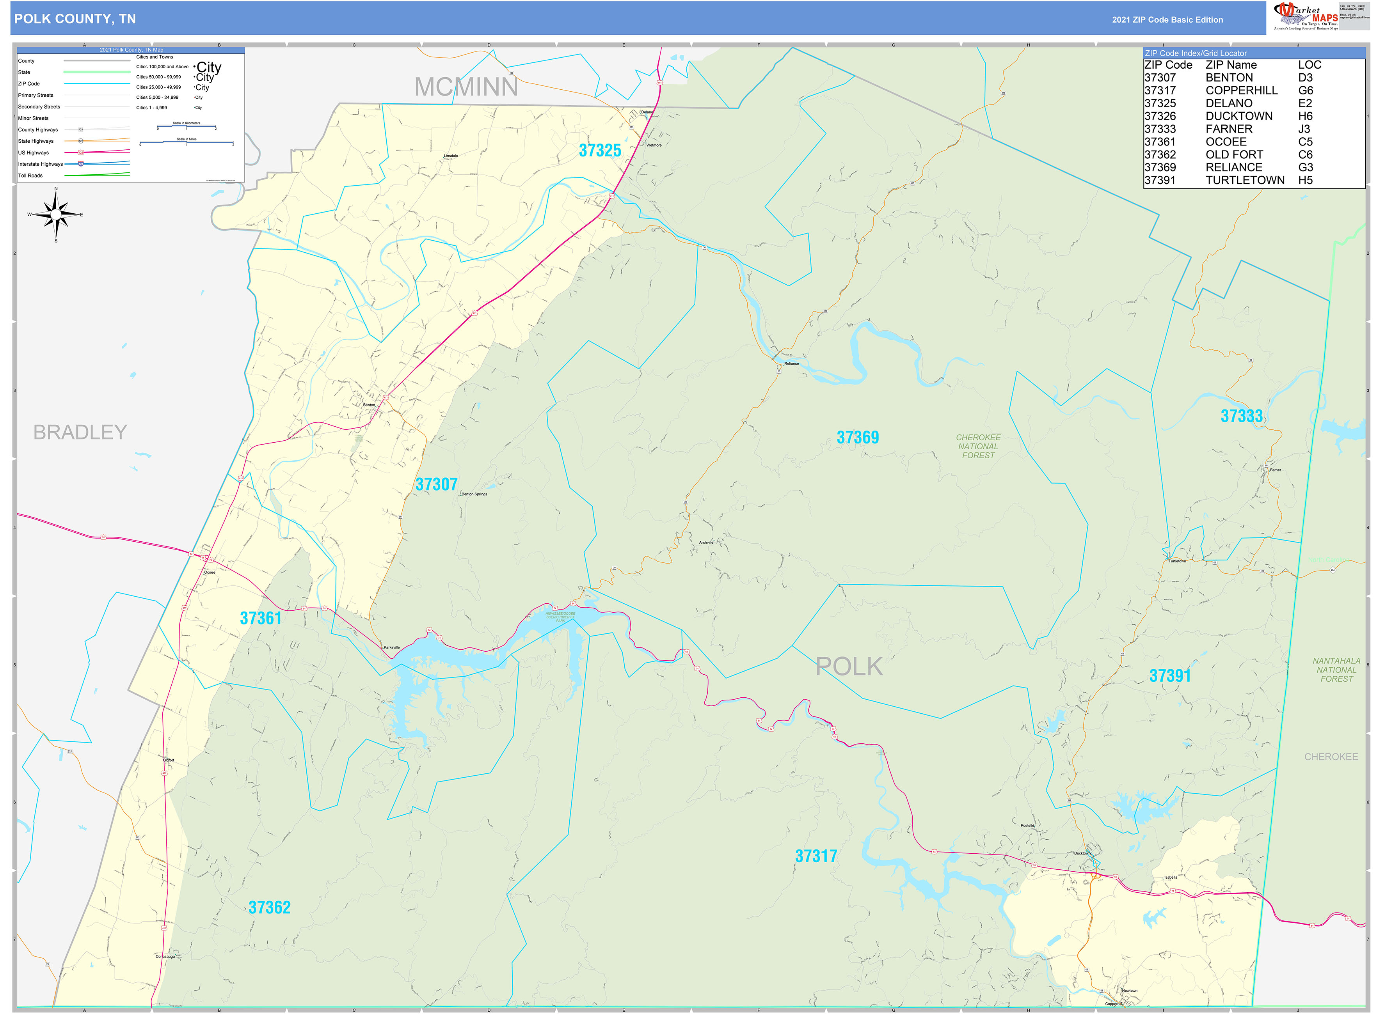Click the Turtletown town label on map
Viewport: 1377px width, 1014px height.
[1177, 562]
